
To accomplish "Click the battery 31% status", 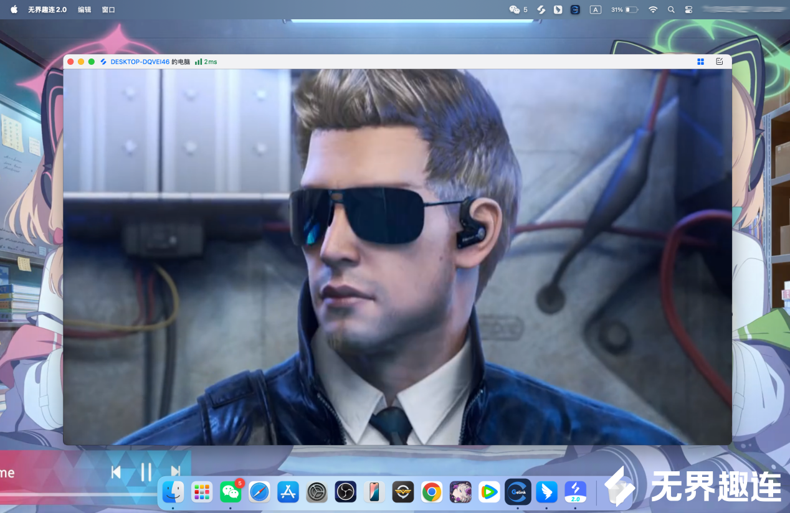I will pos(624,10).
